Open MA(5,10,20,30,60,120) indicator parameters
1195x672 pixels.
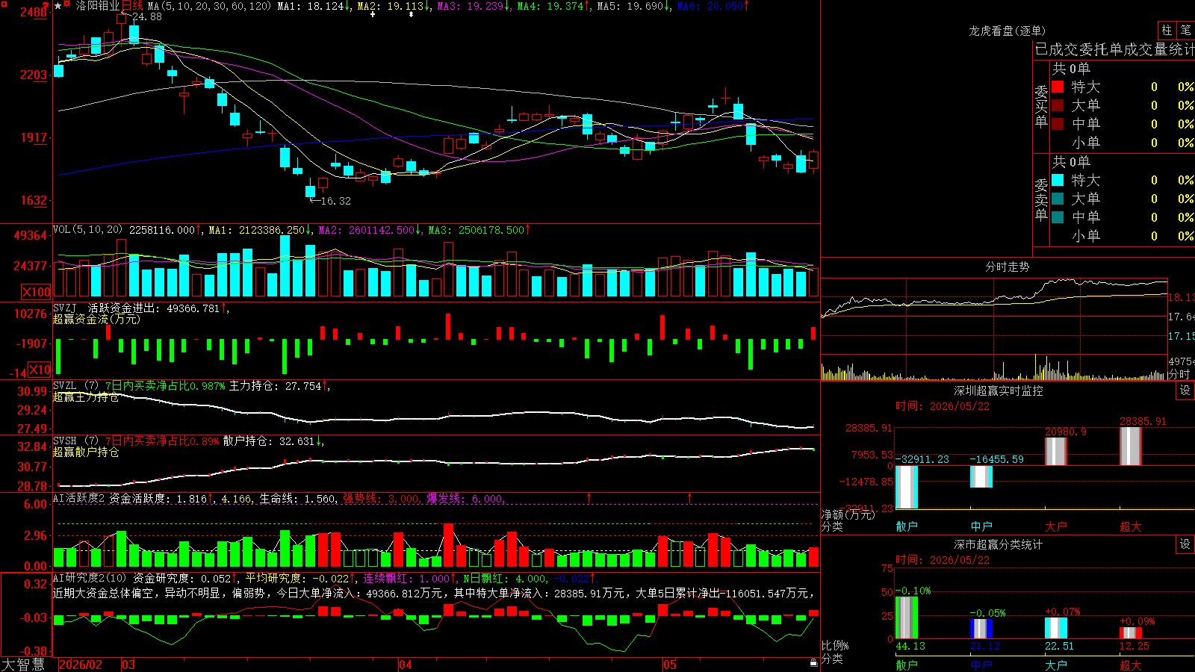pos(209,6)
